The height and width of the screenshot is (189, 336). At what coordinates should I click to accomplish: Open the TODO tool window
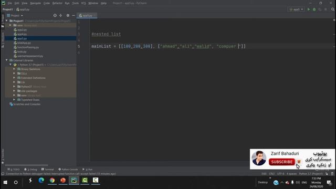(13, 169)
